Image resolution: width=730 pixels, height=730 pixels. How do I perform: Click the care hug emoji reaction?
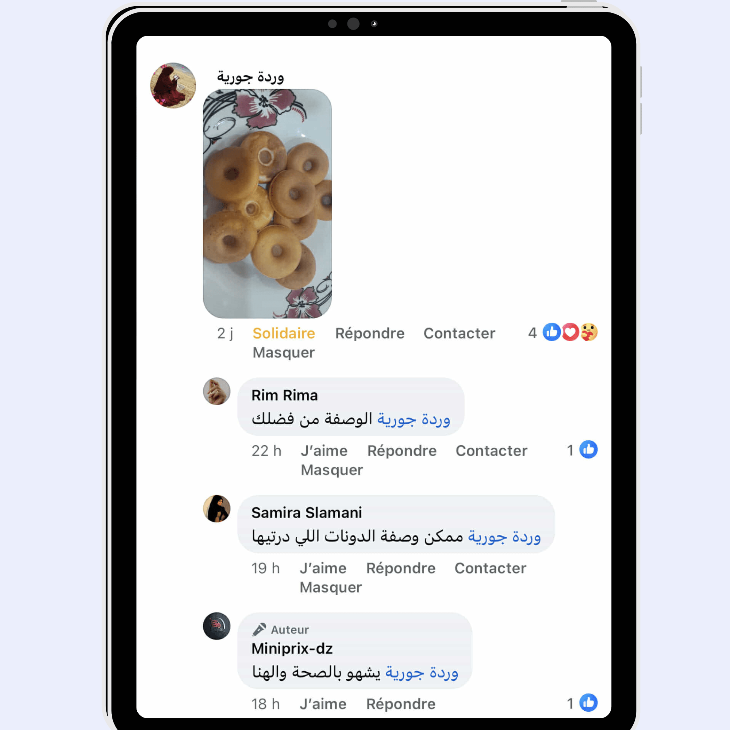[589, 332]
